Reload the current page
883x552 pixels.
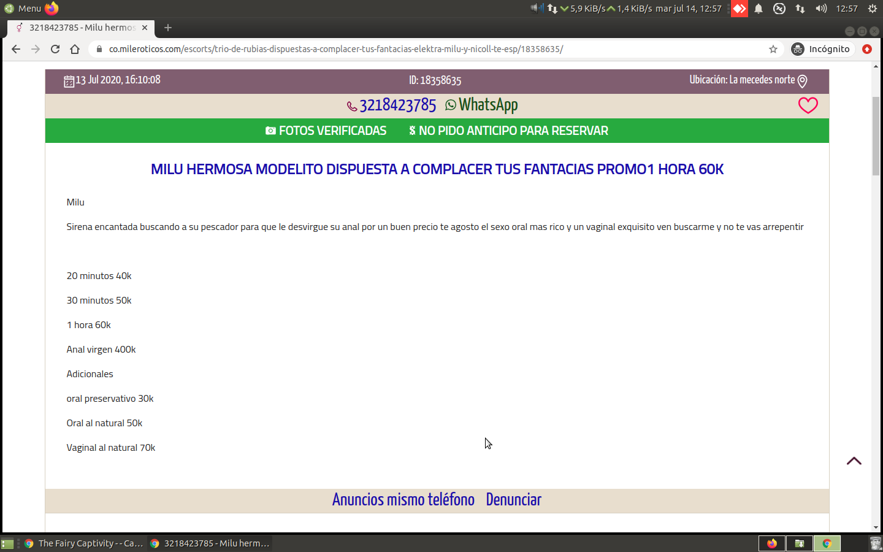pyautogui.click(x=55, y=49)
